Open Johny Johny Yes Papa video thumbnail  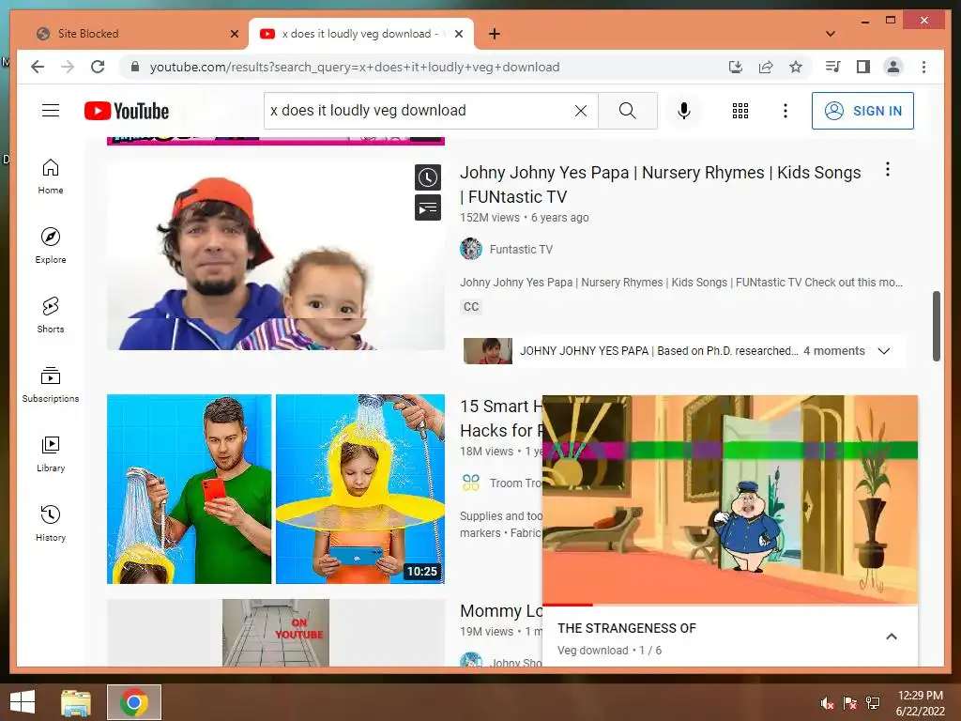coord(276,255)
